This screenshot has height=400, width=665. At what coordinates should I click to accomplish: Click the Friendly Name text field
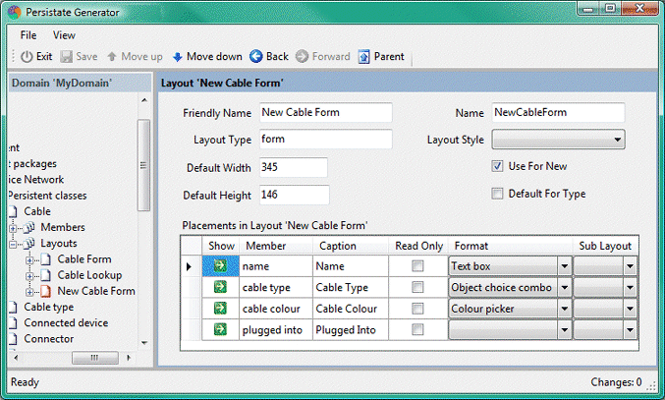click(326, 113)
